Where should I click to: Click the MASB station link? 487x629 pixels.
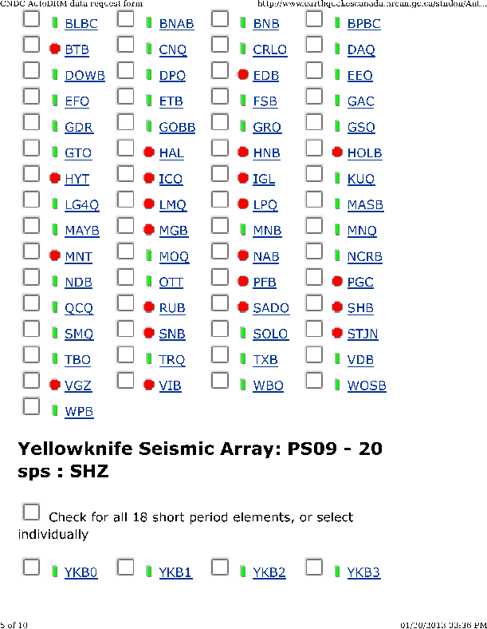click(365, 204)
